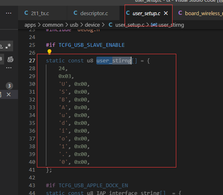223x195 pixels.
Task: Click the C file icon on 2t1_tx.c tab
Action: tap(26, 13)
